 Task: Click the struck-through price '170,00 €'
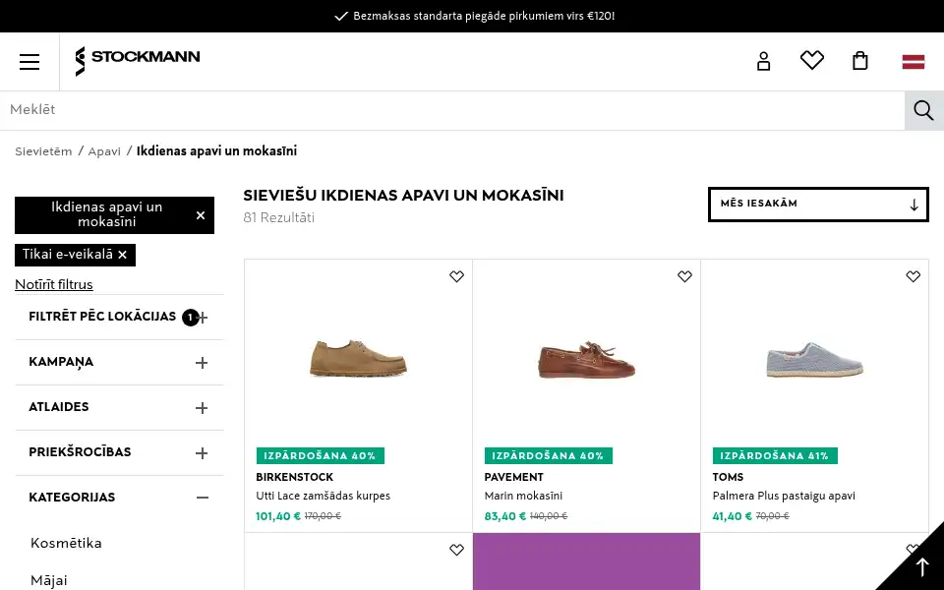pos(323,516)
